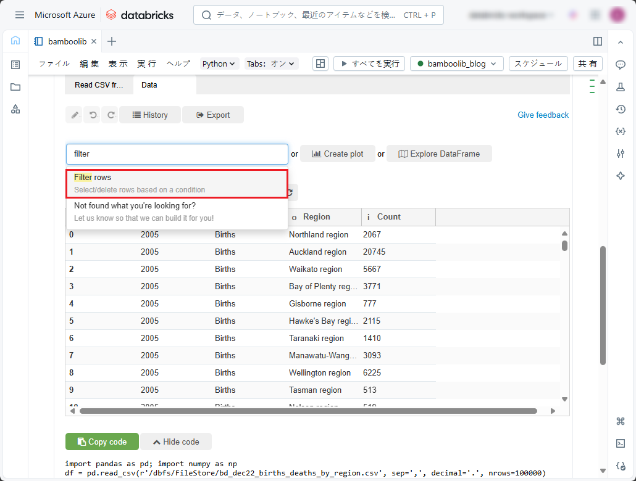Open the bamboolib_blog cluster dropdown
Viewport: 636px width, 481px height.
point(456,64)
